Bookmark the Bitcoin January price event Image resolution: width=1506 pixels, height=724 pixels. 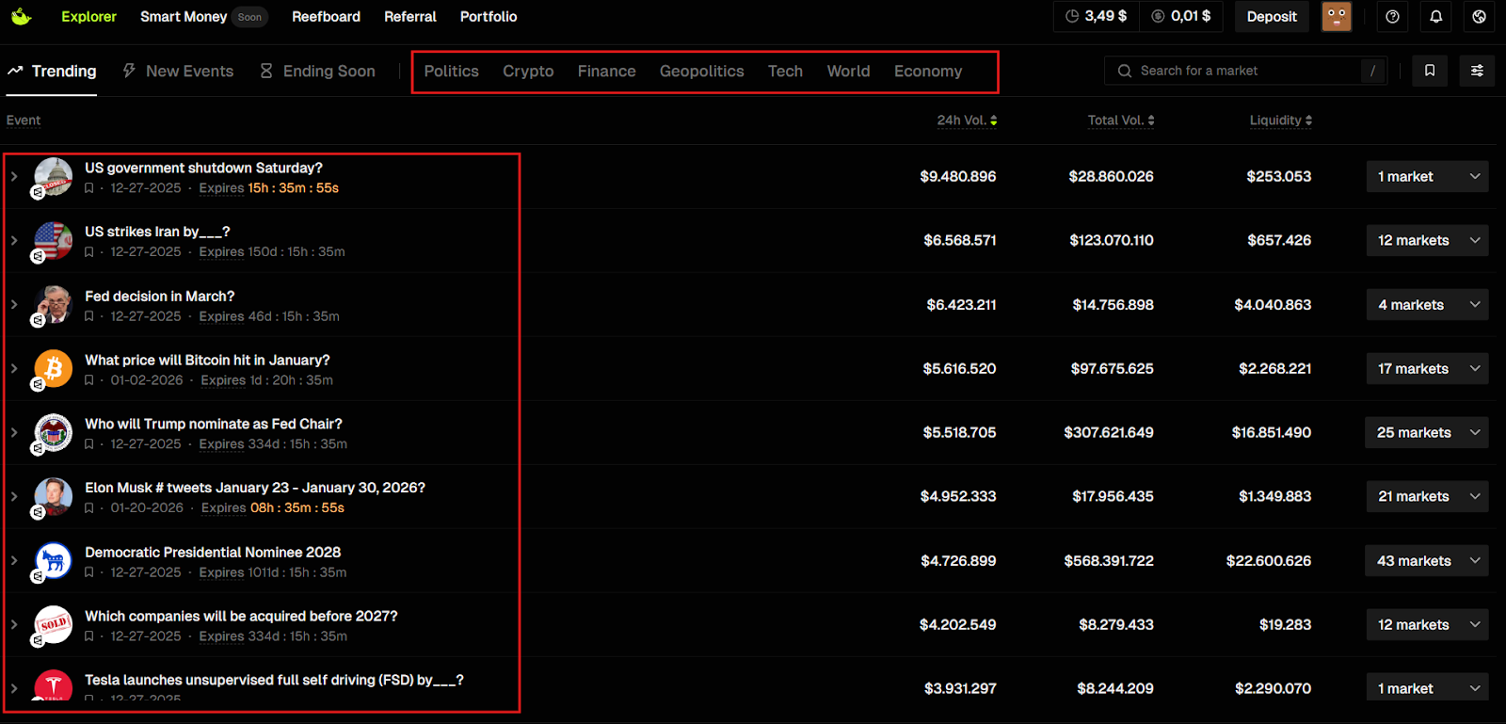click(x=89, y=380)
